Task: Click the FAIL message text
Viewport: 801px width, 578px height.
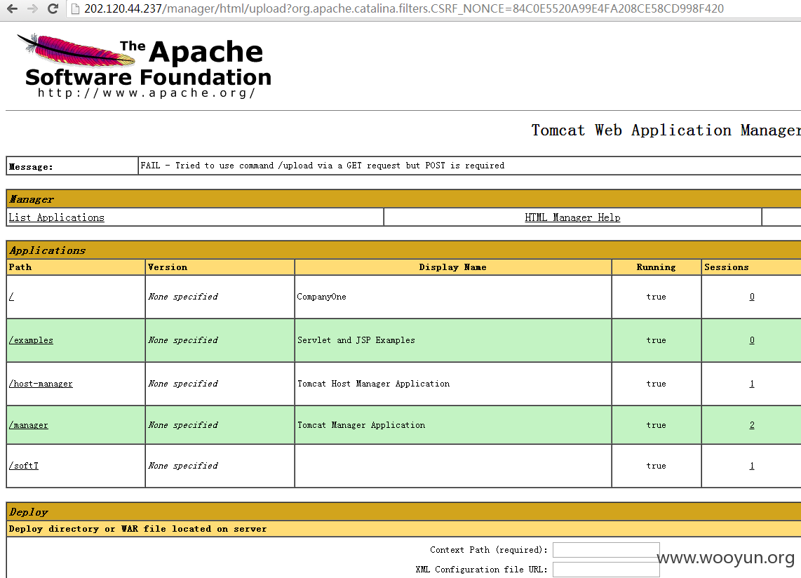Action: pos(323,165)
